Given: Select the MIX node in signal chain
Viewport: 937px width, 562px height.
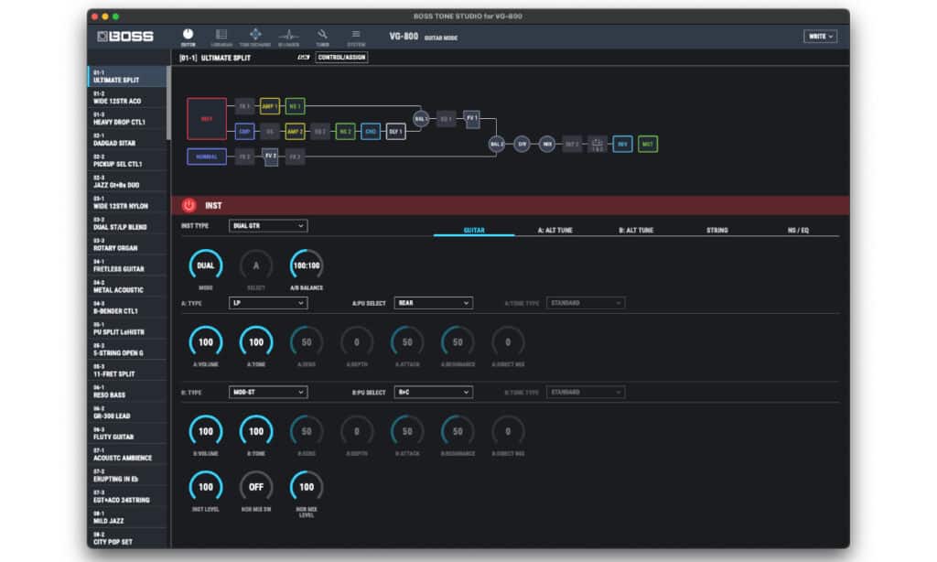Looking at the screenshot, I should coord(547,144).
